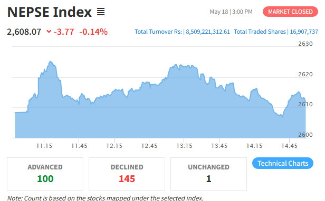Click the 12:15 time axis marker
Image resolution: width=325 pixels, height=201 pixels.
pyautogui.click(x=114, y=146)
